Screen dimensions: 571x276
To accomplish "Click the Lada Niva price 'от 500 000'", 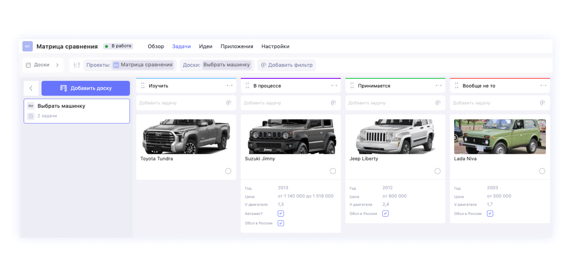I will point(499,196).
